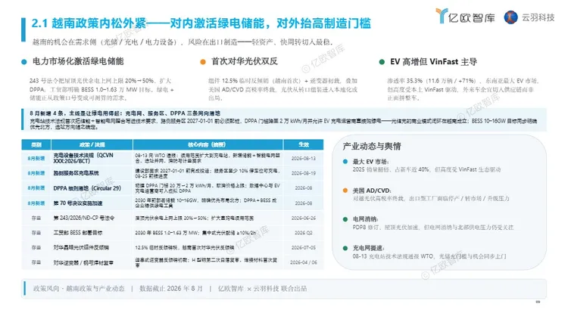The image size is (568, 319).
Task: Select the heading 首次对华光伏双反
Action: point(245,61)
